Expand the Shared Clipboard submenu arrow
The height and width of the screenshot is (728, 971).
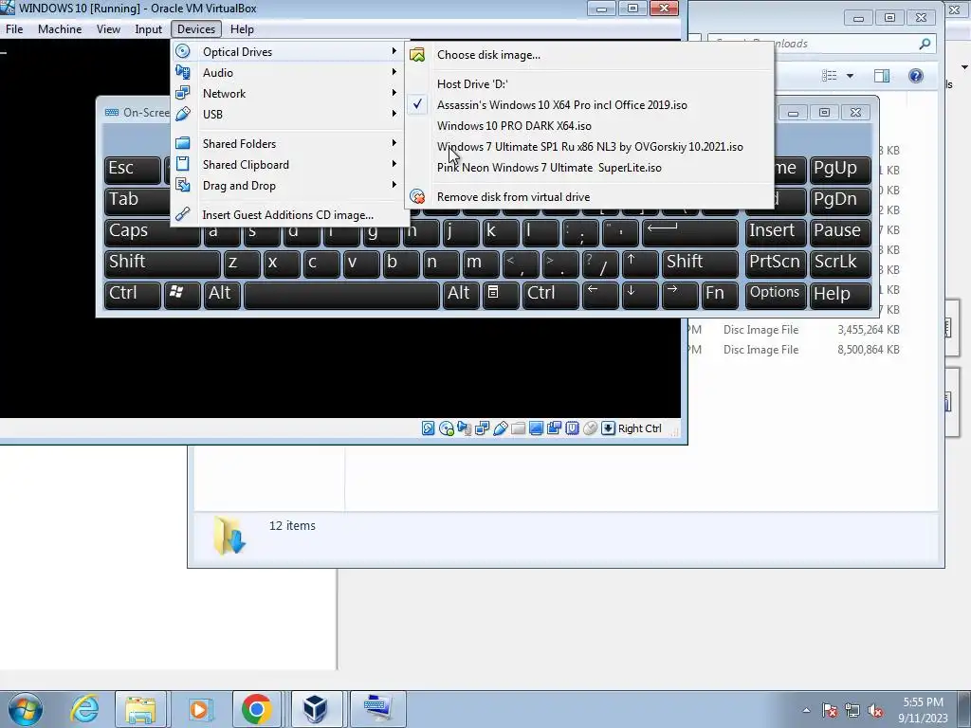(394, 164)
